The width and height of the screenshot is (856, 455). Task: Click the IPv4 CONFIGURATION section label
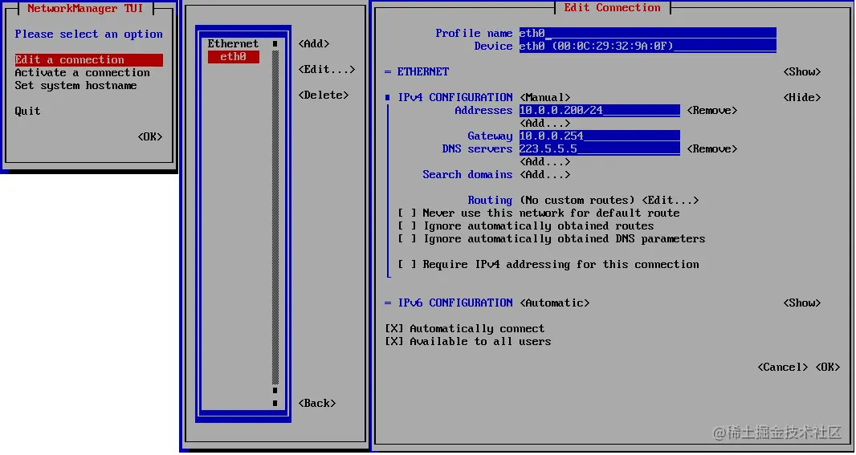pos(455,98)
